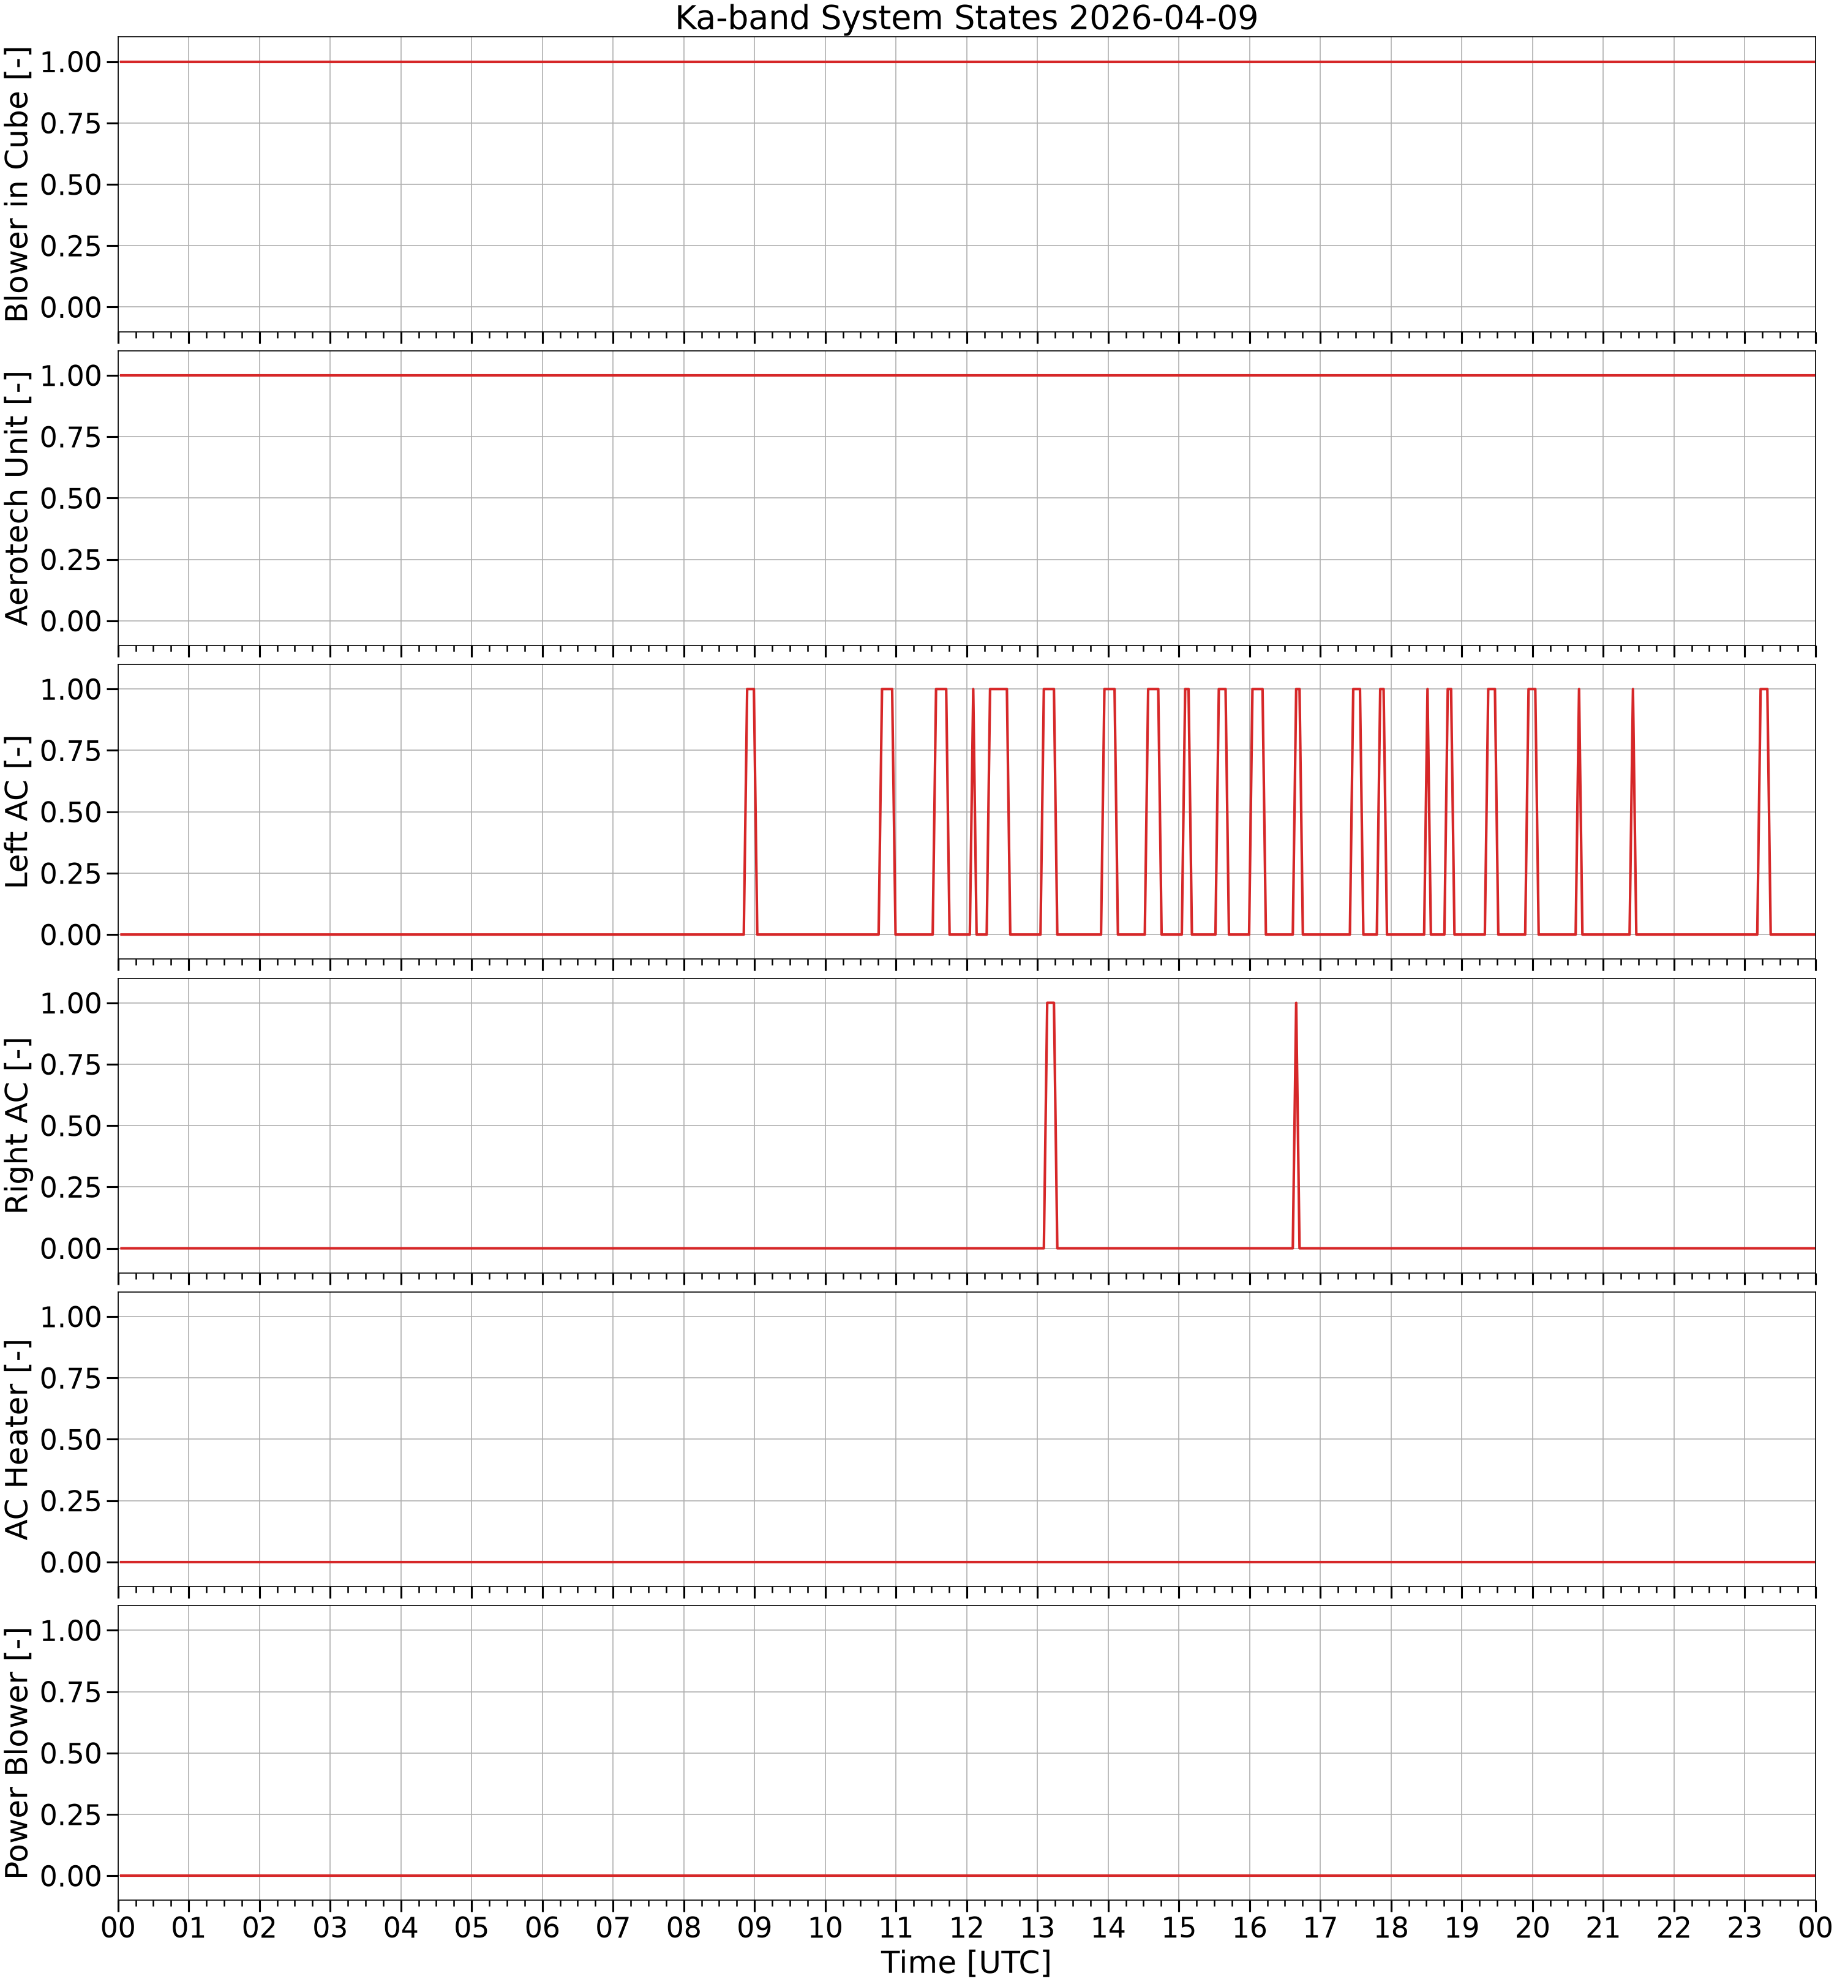Click the Aerotech Unit y-axis label
Image resolution: width=1837 pixels, height=1984 pixels.
17,498
